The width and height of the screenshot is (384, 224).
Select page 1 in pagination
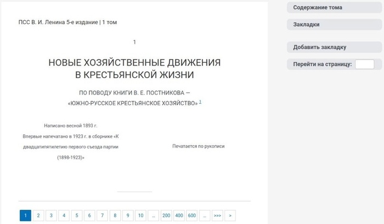(25, 215)
